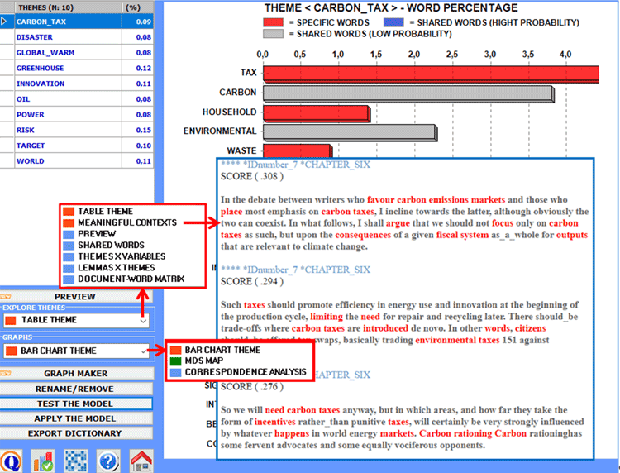The image size is (620, 473).
Task: Click the row selector arrow beside CARBON_TAX
Action: pyautogui.click(x=4, y=21)
